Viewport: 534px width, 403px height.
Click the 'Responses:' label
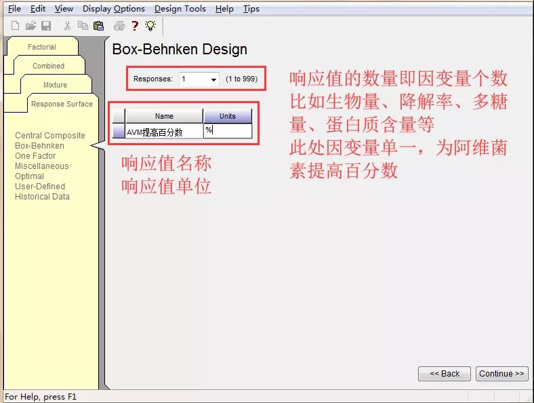(x=153, y=79)
